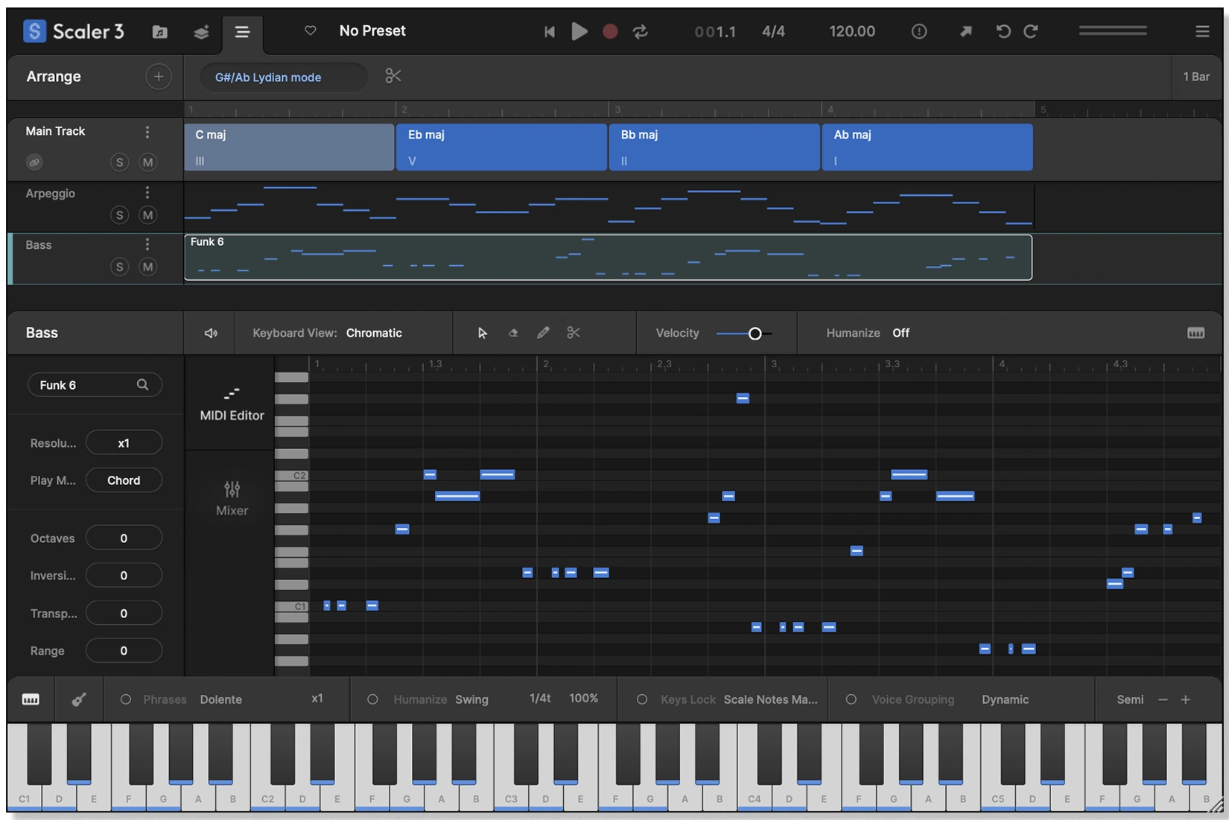Select the eraser tool
The image size is (1229, 820).
(513, 333)
